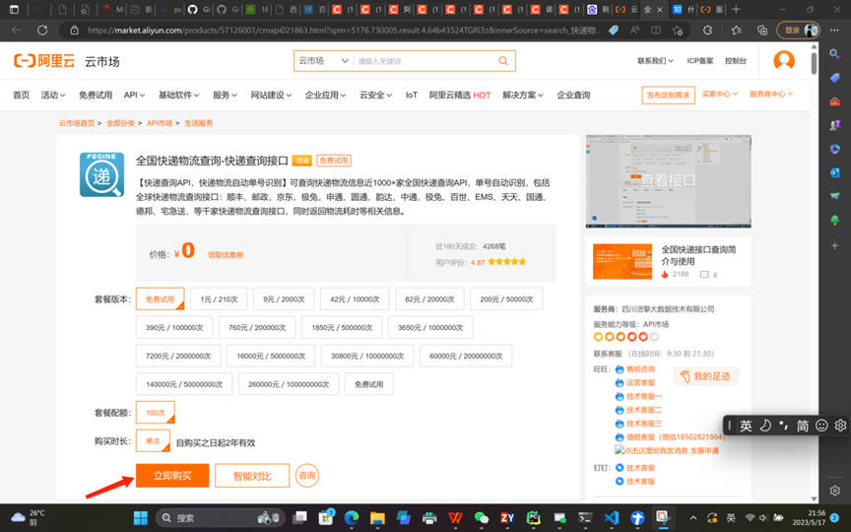Viewport: 851px width, 532px height.
Task: Click the search magnifier icon in the search box
Action: coord(503,61)
